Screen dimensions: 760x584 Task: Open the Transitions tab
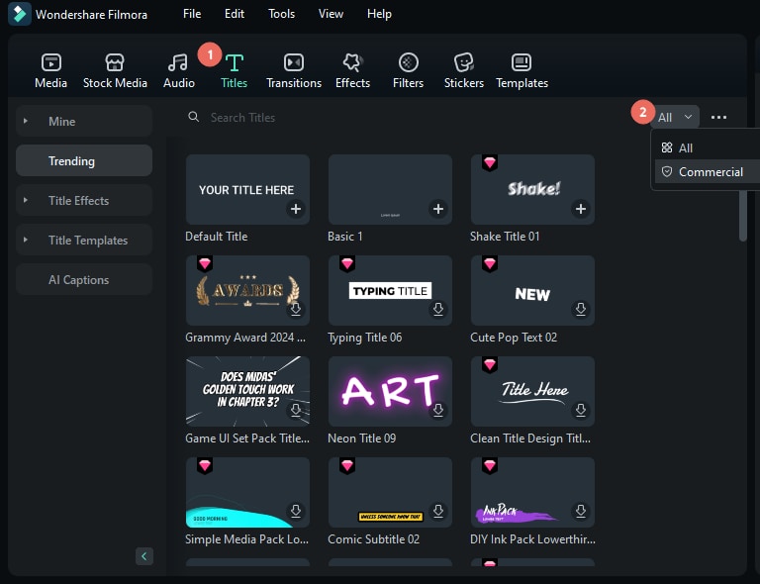(294, 70)
